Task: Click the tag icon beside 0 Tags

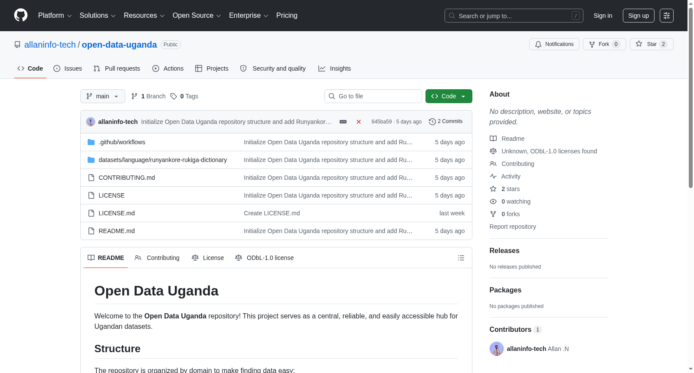Action: [173, 96]
